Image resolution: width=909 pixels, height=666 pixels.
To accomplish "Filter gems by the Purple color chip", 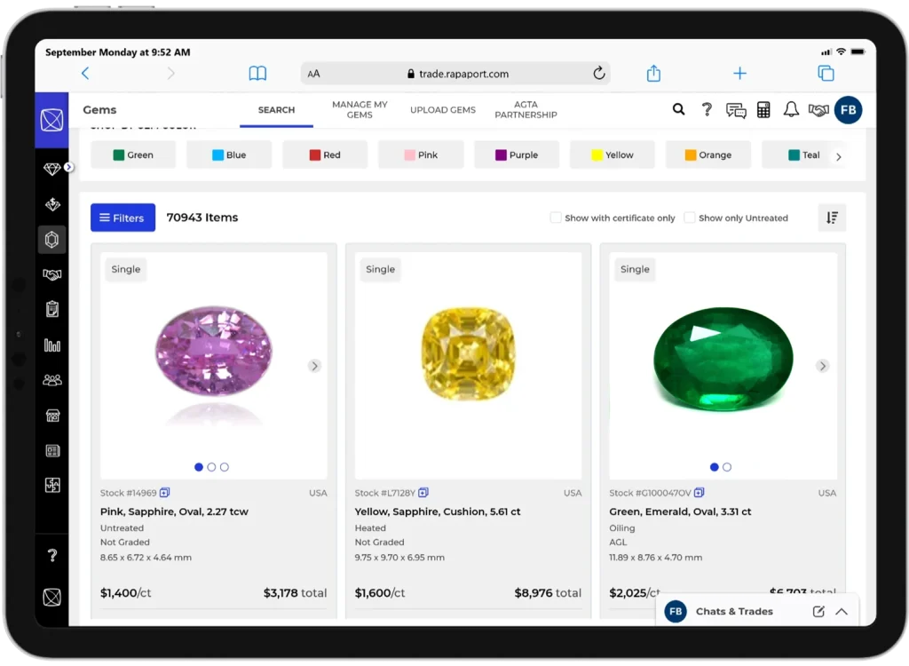I will click(x=517, y=155).
